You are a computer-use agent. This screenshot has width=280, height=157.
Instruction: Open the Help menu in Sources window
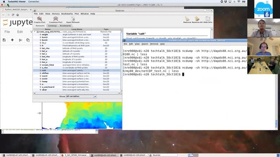pyautogui.click(x=92, y=14)
